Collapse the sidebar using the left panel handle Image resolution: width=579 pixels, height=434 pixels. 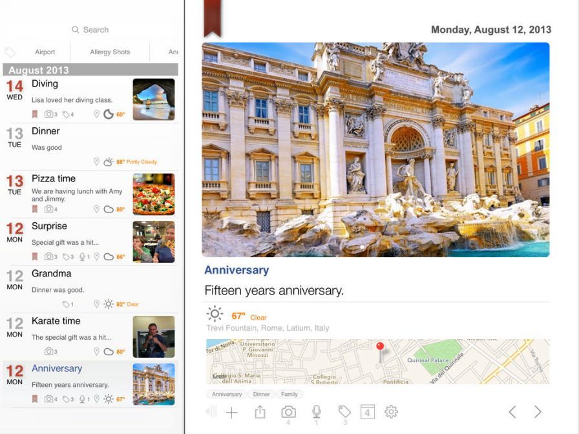(x=209, y=412)
